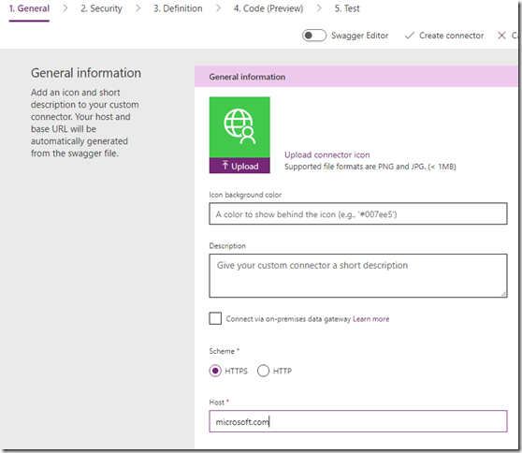Click chevron between Code and Test
This screenshot has width=522, height=453.
click(319, 8)
